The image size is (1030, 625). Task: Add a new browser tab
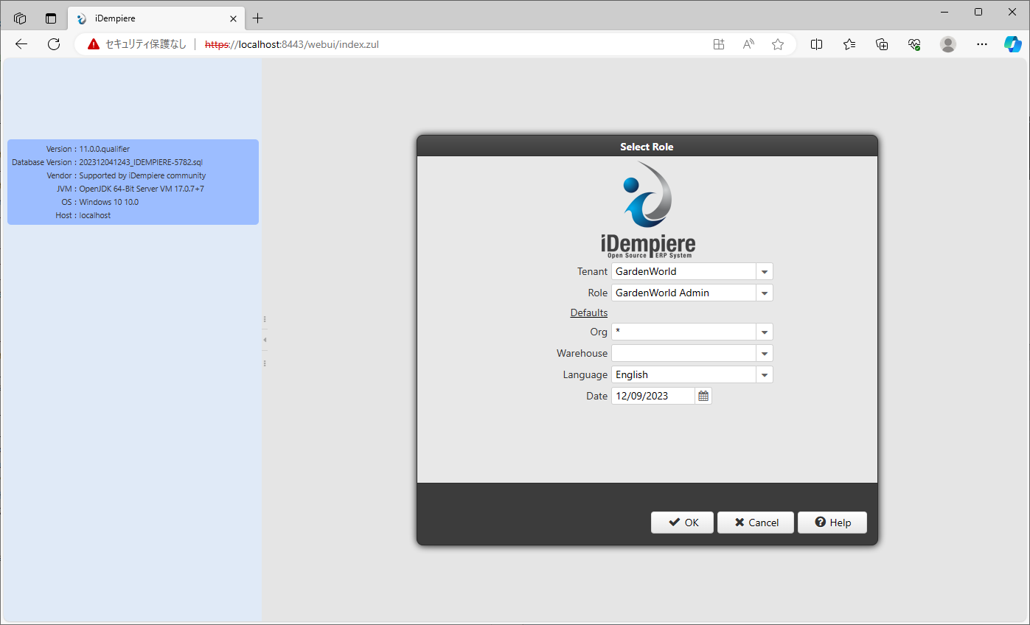pos(257,18)
